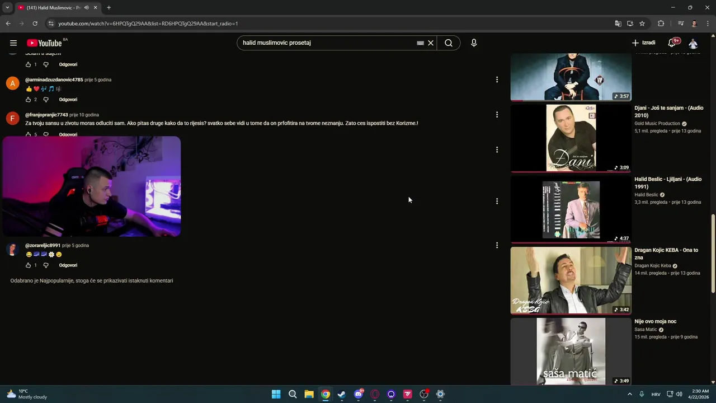Viewport: 716px width, 403px height.
Task: Visit Gold Music Production channel
Action: 657,124
